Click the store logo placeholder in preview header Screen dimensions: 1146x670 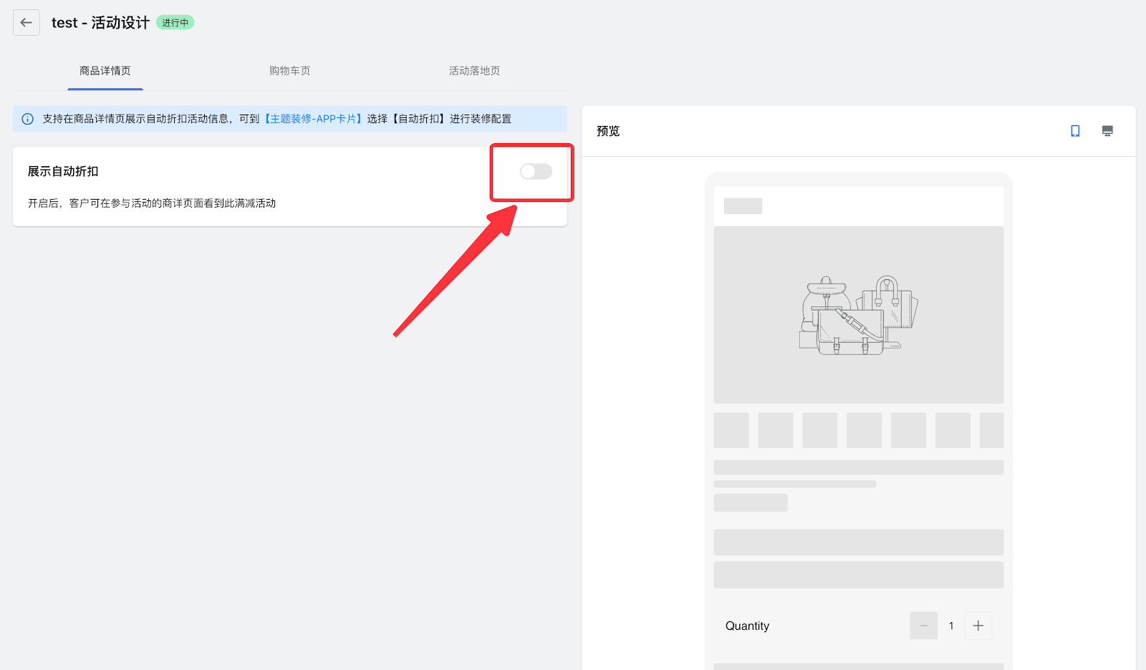tap(743, 206)
